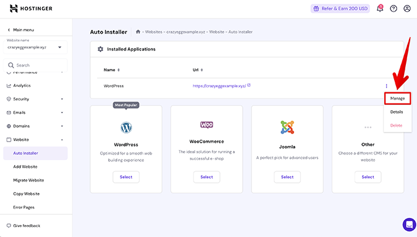
Task: Open the help question mark icon
Action: click(x=394, y=9)
